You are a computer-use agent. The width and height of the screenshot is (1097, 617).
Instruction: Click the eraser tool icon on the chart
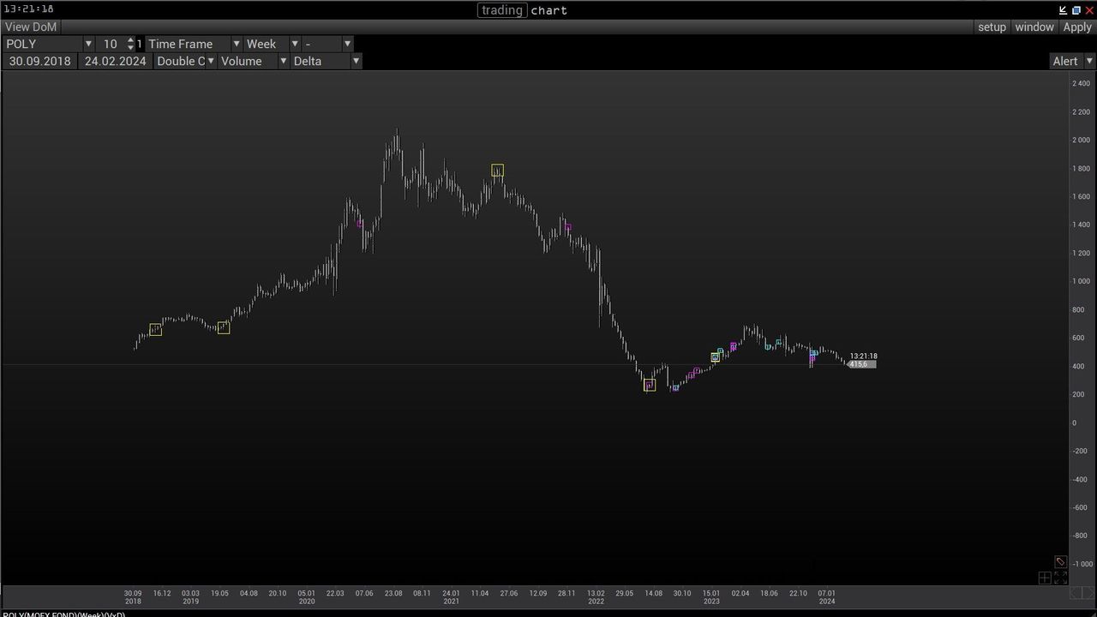pos(1060,562)
